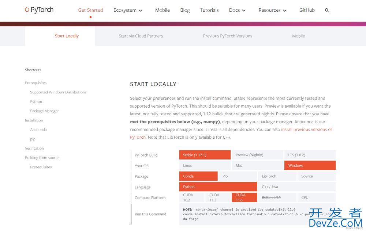Image resolution: width=366 pixels, height=231 pixels.
Task: Select LTS (1.8.2) build option
Action: click(x=310, y=155)
